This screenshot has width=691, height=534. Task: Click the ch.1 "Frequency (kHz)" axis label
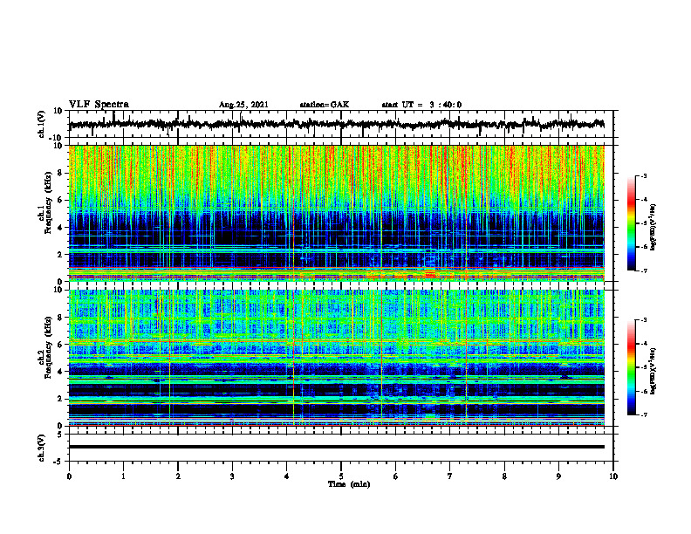pos(48,203)
